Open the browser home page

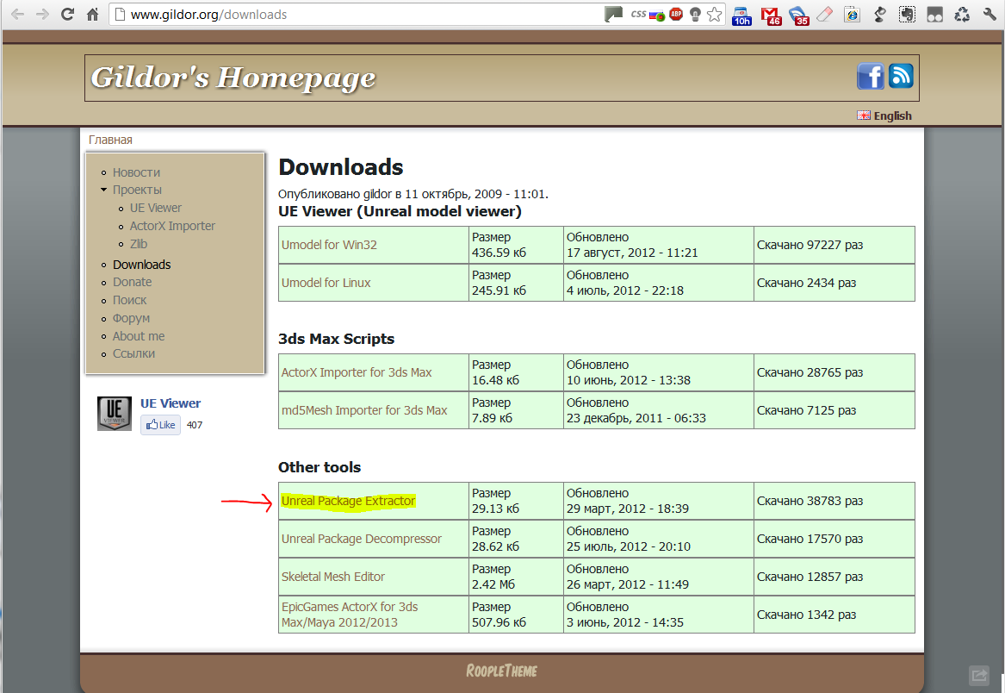[92, 14]
